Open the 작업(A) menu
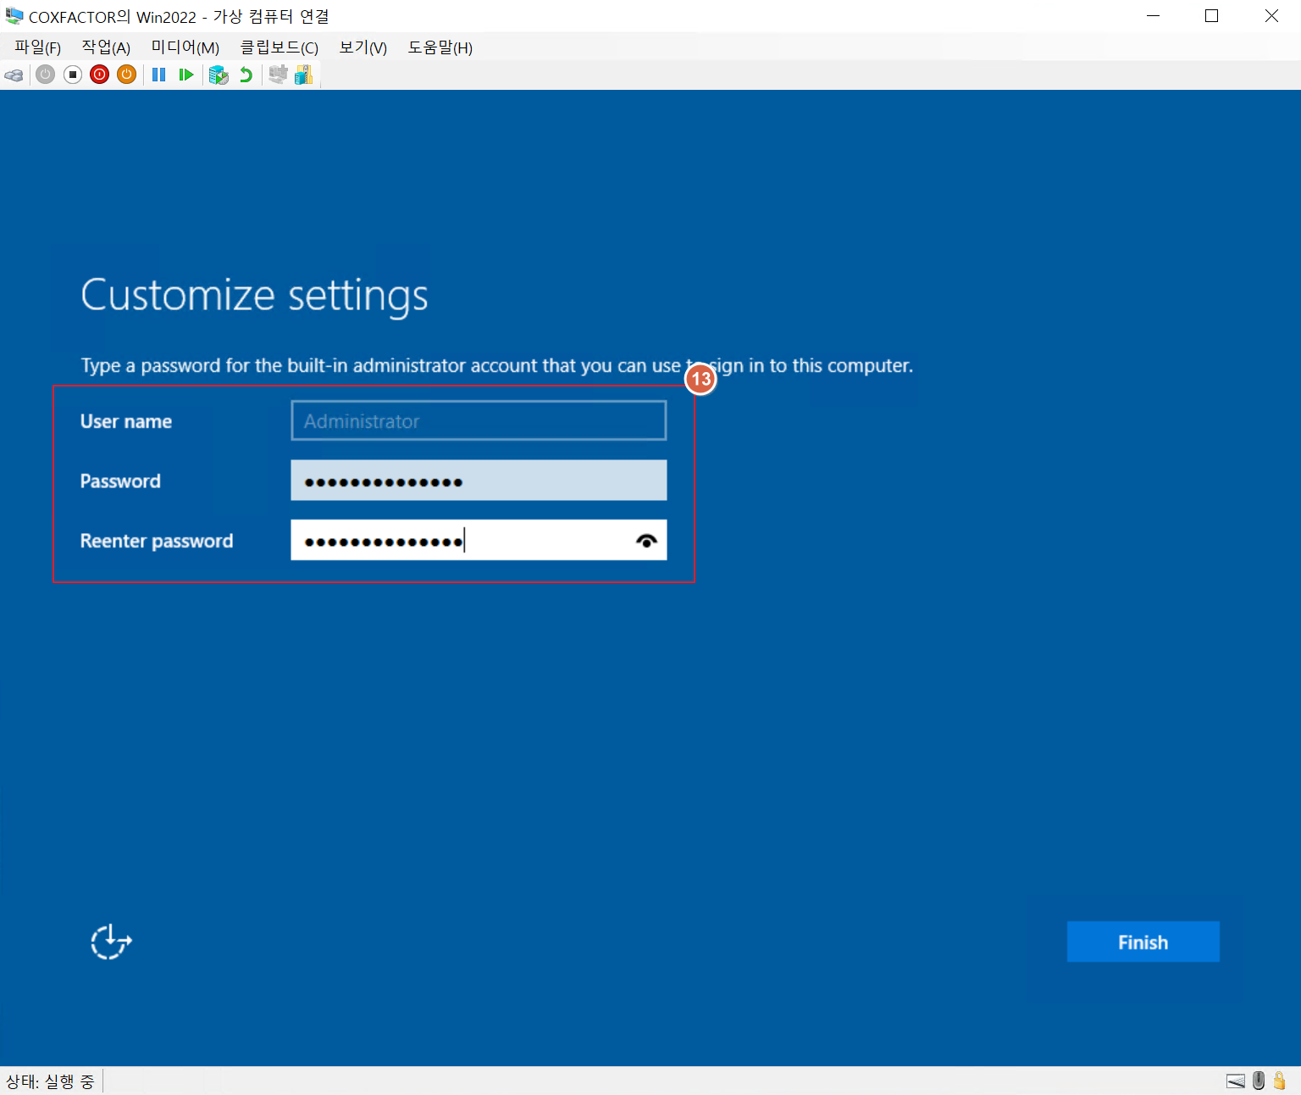Viewport: 1301px width, 1095px height. (x=106, y=47)
